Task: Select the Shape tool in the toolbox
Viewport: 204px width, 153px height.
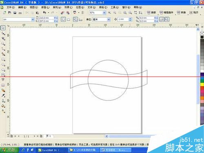Action: (x=3, y=33)
